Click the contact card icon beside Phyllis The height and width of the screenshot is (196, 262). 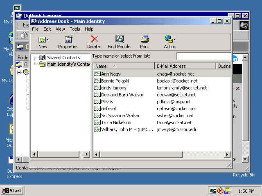click(97, 102)
